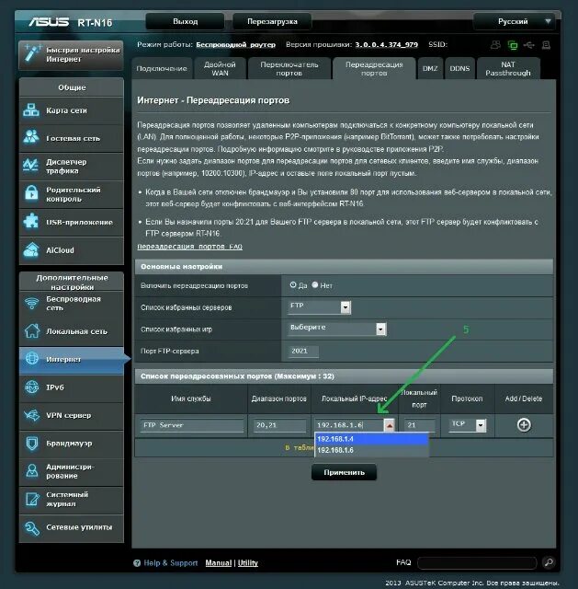
Task: Open USB-приложение puzzle icon
Action: click(31, 222)
